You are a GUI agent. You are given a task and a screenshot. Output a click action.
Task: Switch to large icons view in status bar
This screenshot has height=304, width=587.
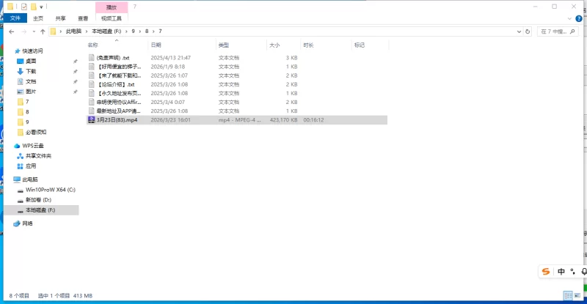[x=578, y=295]
